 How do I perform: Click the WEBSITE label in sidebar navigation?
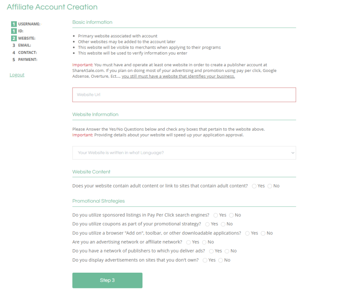pos(27,38)
